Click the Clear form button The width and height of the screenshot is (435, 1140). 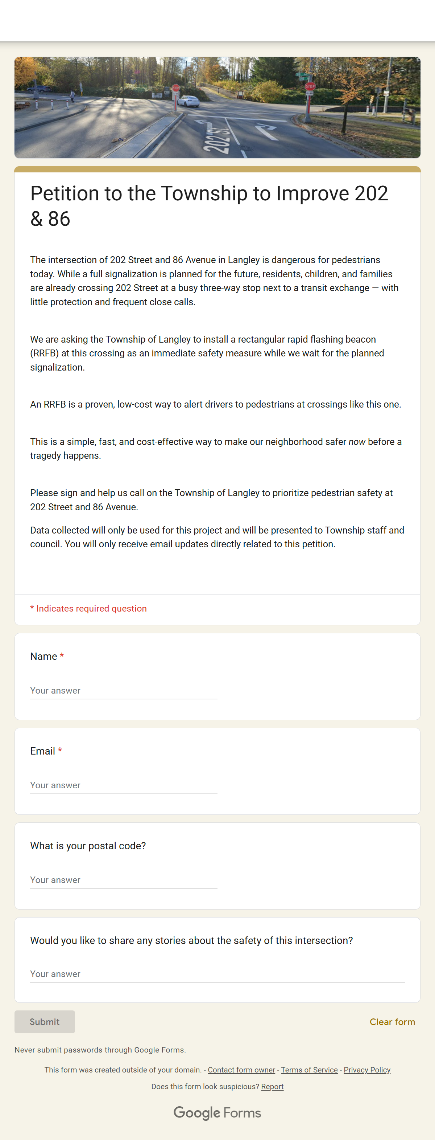[x=391, y=1022]
